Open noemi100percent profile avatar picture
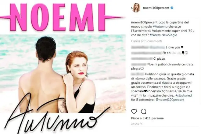This screenshot has width=201, height=134. (136, 8)
